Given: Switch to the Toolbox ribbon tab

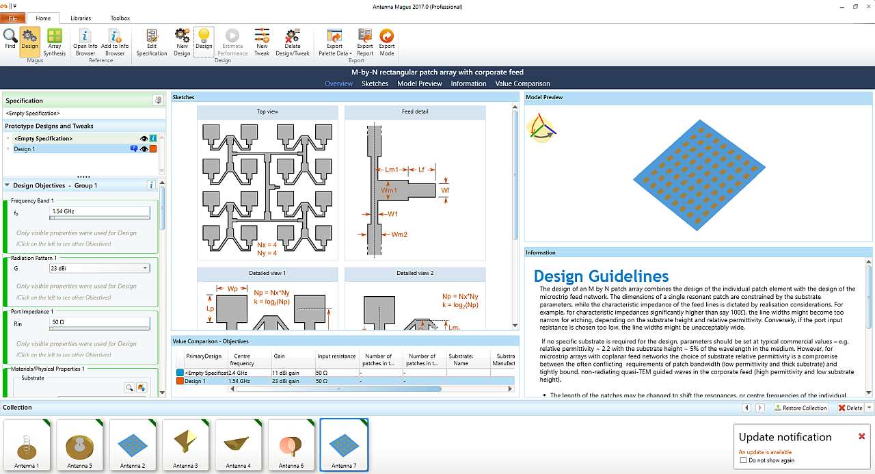Looking at the screenshot, I should pos(120,18).
